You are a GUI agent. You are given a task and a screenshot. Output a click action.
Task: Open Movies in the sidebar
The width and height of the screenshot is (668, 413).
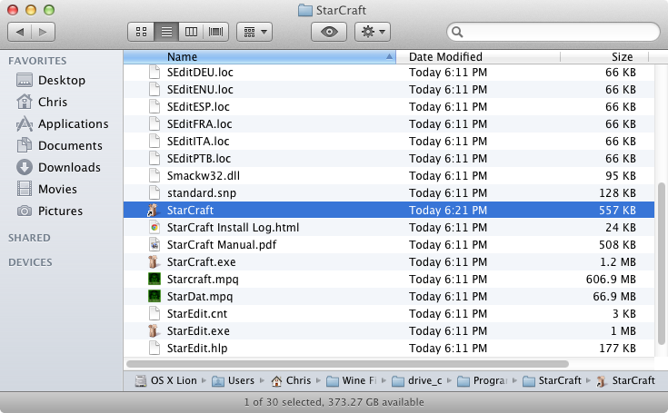[46, 189]
